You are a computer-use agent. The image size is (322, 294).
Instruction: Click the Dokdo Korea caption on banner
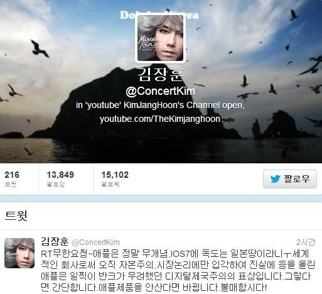click(159, 15)
